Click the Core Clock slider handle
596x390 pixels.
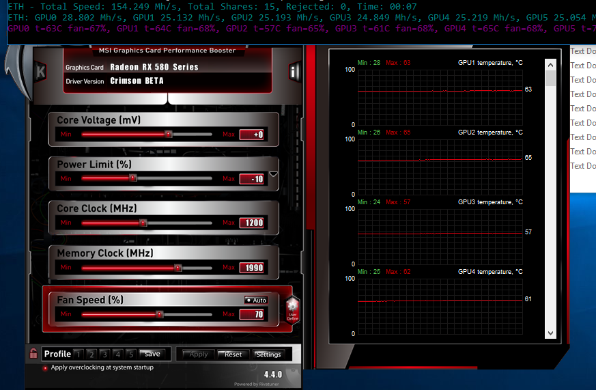(143, 223)
